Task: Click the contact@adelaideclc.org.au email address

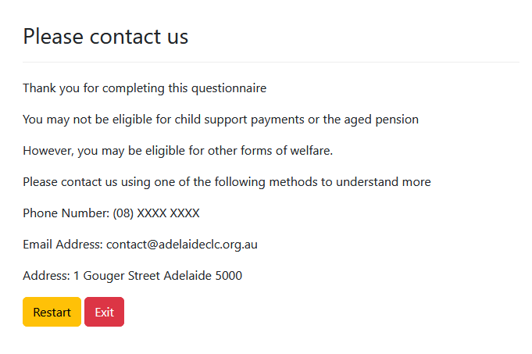Action: click(182, 245)
